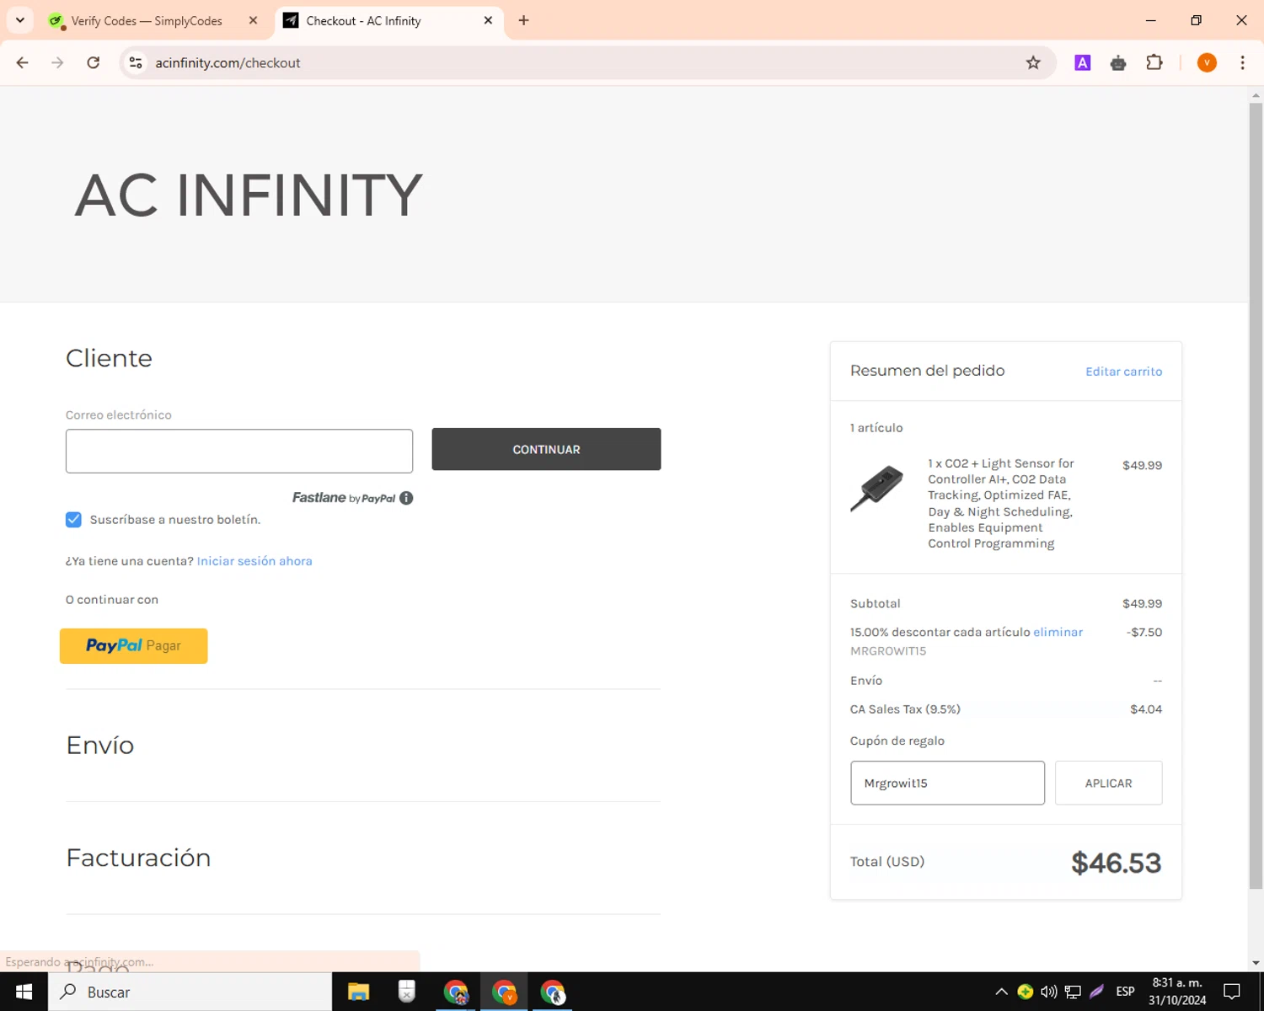Open site information icon in address bar

[x=136, y=62]
